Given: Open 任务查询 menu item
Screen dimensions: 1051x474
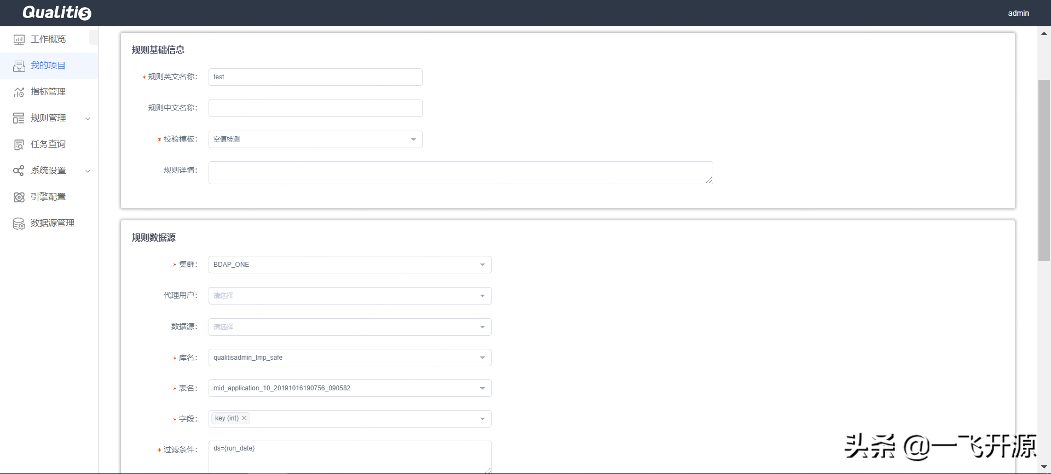Looking at the screenshot, I should [x=49, y=144].
